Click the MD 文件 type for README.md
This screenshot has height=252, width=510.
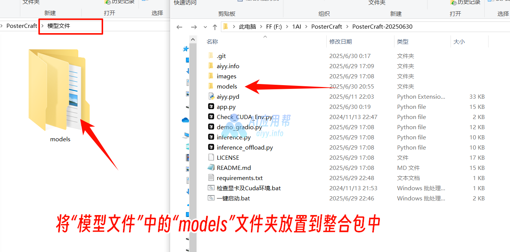(x=408, y=168)
